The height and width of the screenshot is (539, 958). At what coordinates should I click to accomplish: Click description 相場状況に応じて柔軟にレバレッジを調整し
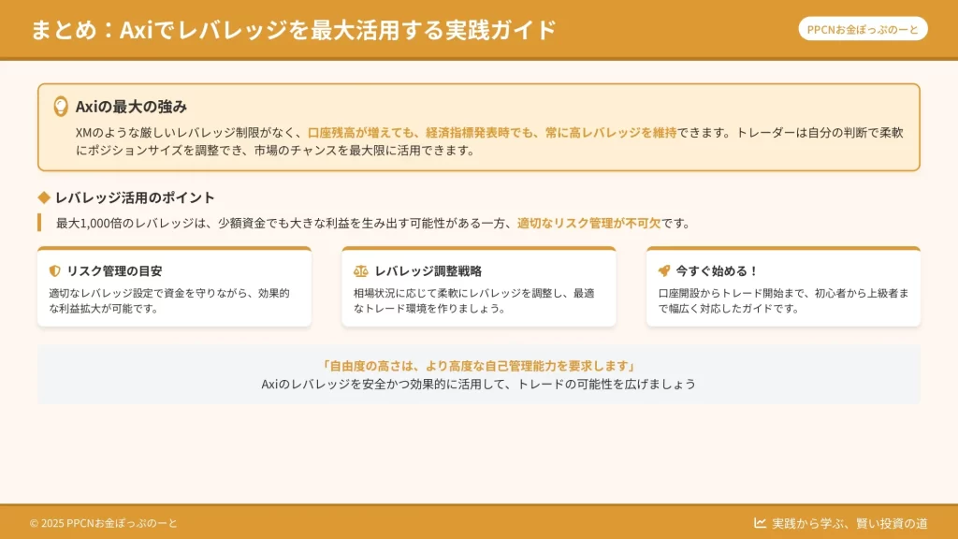(474, 300)
